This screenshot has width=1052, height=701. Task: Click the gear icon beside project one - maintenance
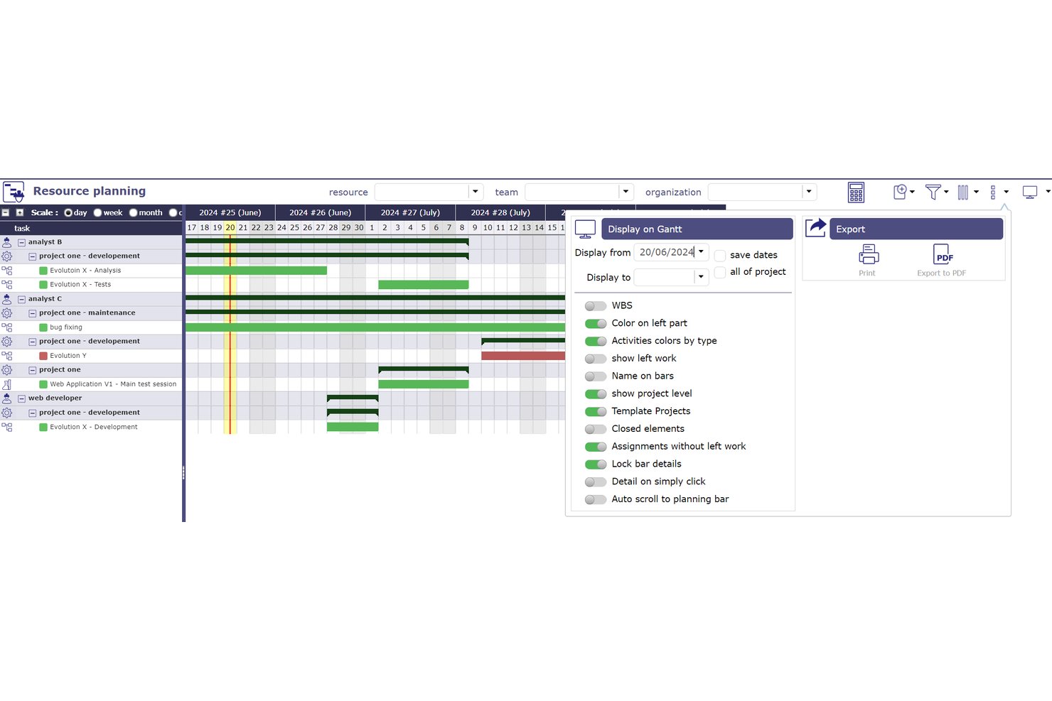coord(7,313)
